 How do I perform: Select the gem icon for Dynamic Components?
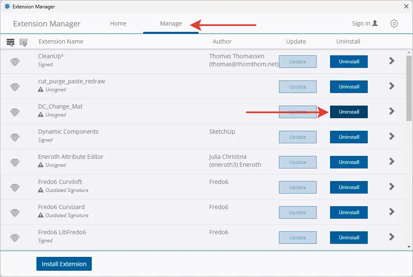(15, 137)
